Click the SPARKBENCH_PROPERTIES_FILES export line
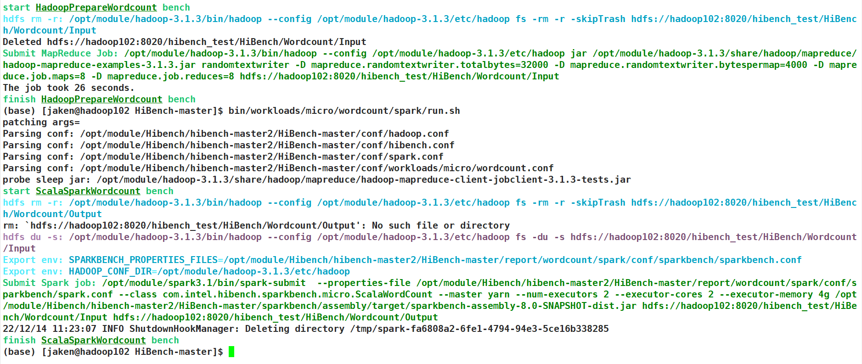862x364 pixels. click(x=402, y=260)
